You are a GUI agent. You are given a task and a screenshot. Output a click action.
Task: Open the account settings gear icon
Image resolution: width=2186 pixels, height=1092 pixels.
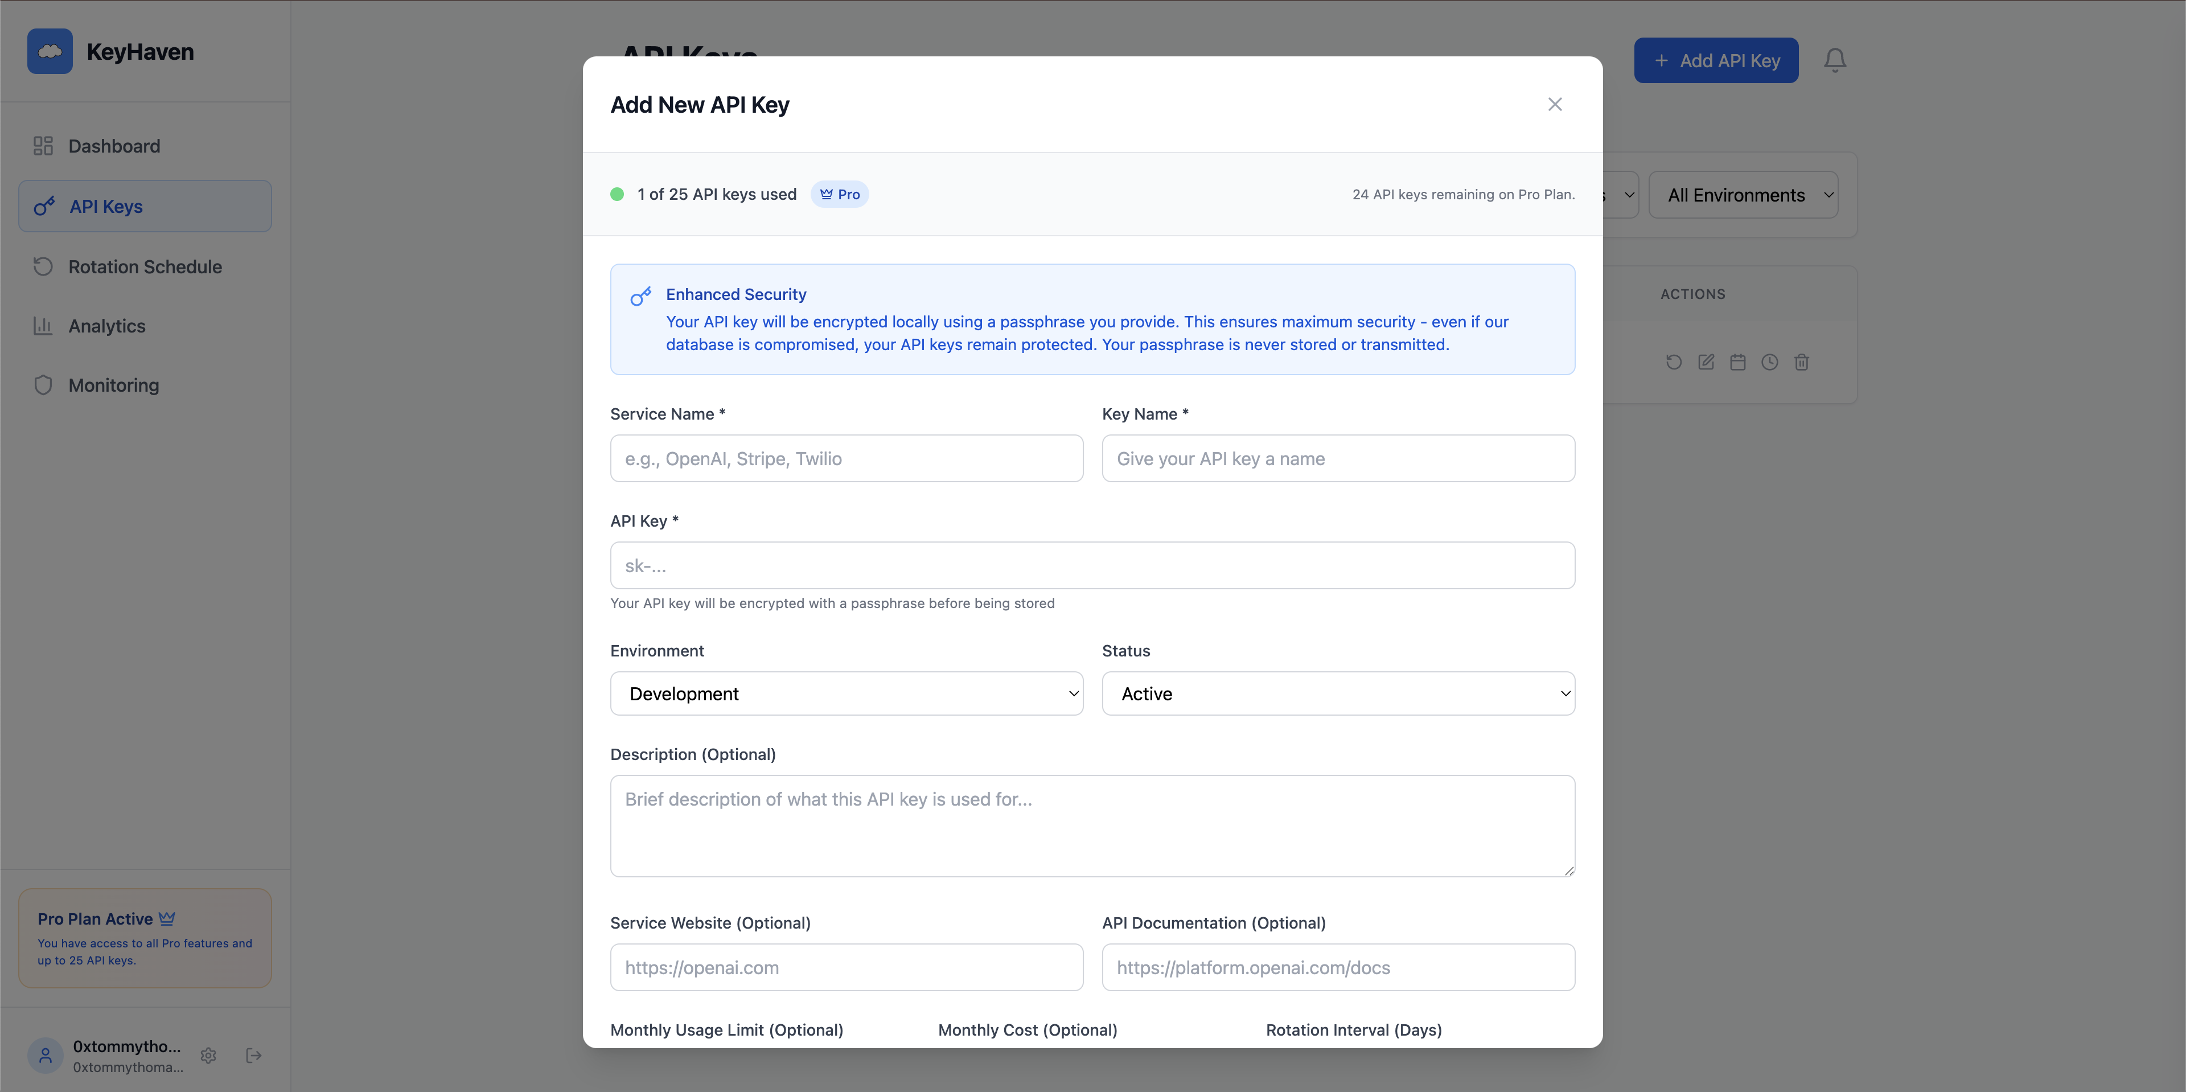(x=209, y=1056)
